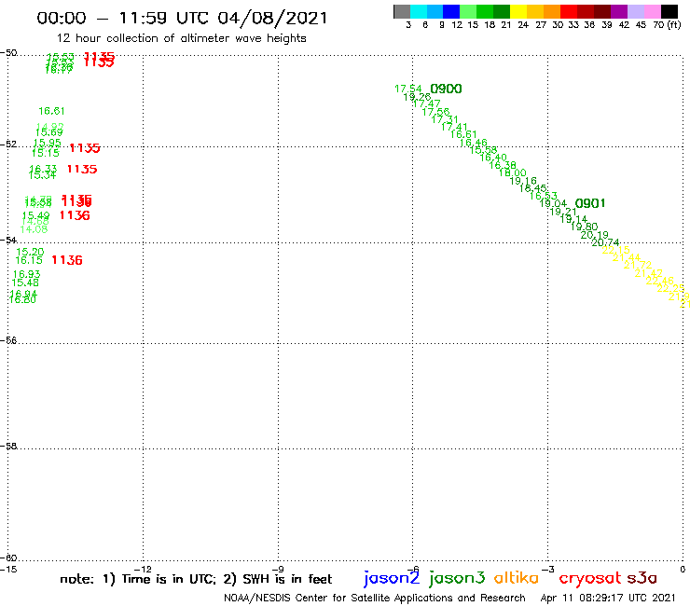690x606 pixels.
Task: Click the 19.26 wave height value
Action: click(417, 97)
